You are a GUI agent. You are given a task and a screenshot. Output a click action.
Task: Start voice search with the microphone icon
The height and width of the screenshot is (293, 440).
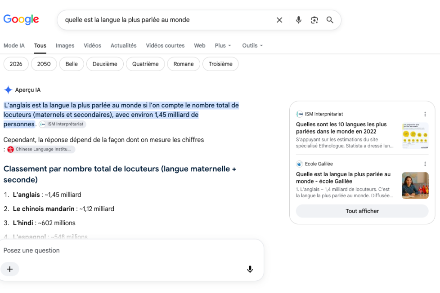click(299, 20)
